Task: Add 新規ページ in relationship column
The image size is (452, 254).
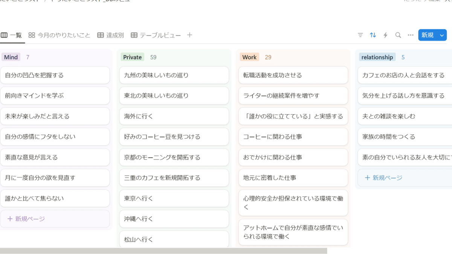Action: tap(384, 178)
